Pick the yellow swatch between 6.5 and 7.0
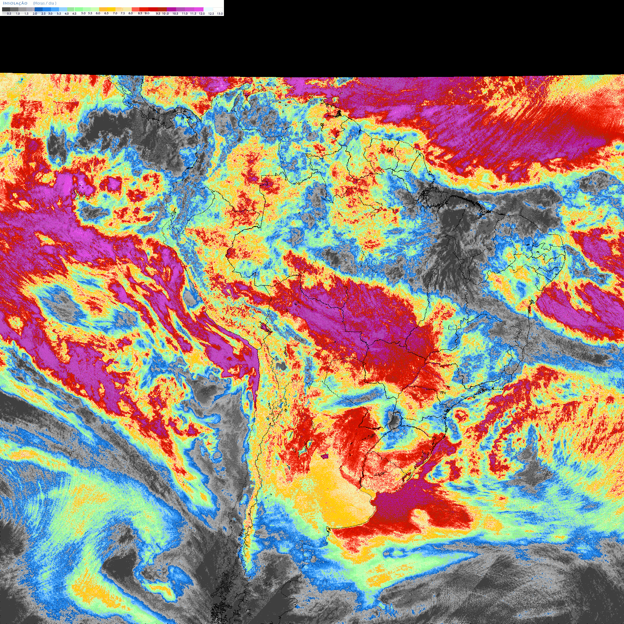 click(111, 9)
